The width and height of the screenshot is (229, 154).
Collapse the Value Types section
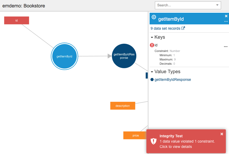[x=152, y=72]
